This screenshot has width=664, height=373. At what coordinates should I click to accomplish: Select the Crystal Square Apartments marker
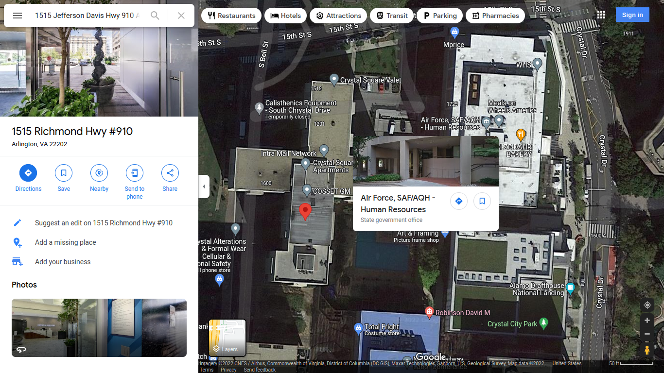point(305,164)
